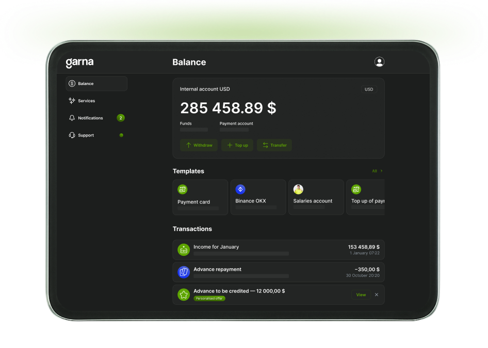Open the Top up of payment template
This screenshot has width=488, height=348.
365,197
